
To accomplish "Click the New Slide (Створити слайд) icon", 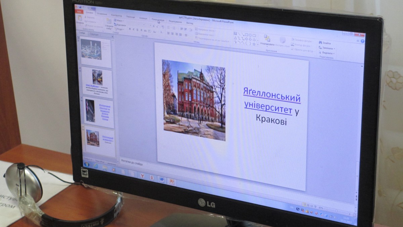I will pyautogui.click(x=109, y=22).
